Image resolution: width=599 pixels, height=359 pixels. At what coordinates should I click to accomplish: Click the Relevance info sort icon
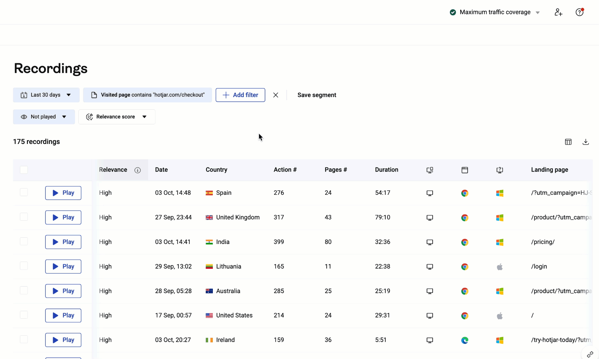point(137,170)
